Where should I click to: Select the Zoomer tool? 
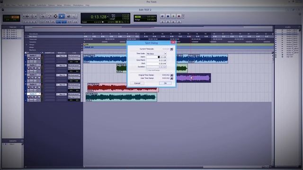click(42, 17)
